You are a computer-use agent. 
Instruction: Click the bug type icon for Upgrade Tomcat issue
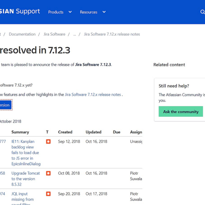point(48,173)
